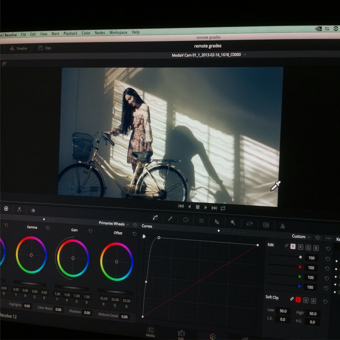This screenshot has height=340, width=340.
Task: Click the green intensity slider handle
Action: (x=299, y=277)
